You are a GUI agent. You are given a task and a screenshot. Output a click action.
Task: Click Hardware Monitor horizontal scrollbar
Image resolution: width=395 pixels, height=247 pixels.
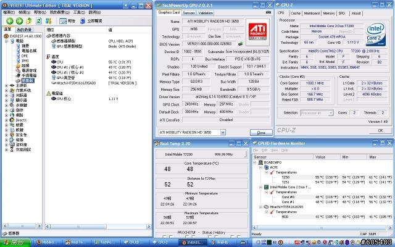pyautogui.click(x=322, y=228)
